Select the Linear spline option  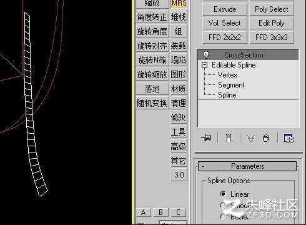(223, 194)
